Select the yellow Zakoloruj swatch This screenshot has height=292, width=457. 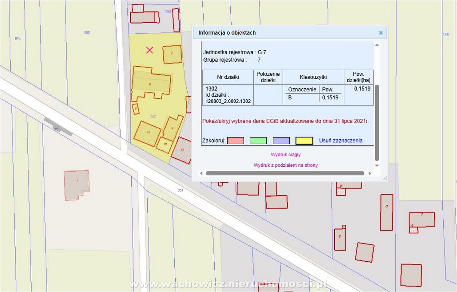coord(304,141)
